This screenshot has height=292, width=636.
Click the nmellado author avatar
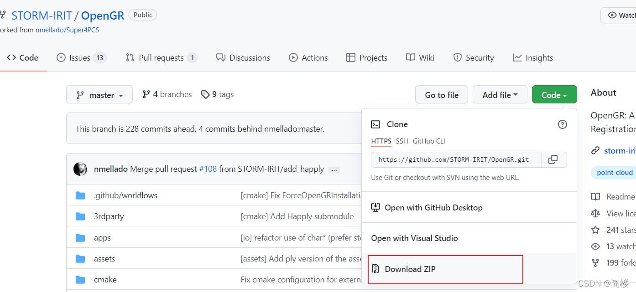pyautogui.click(x=80, y=169)
